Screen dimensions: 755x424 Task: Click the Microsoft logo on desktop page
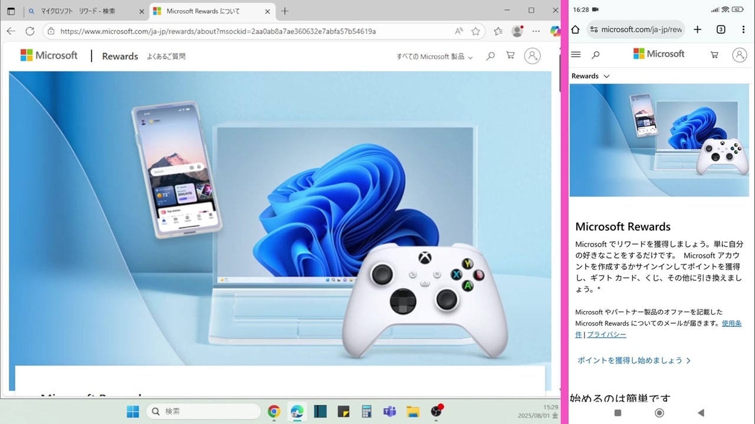tap(49, 55)
